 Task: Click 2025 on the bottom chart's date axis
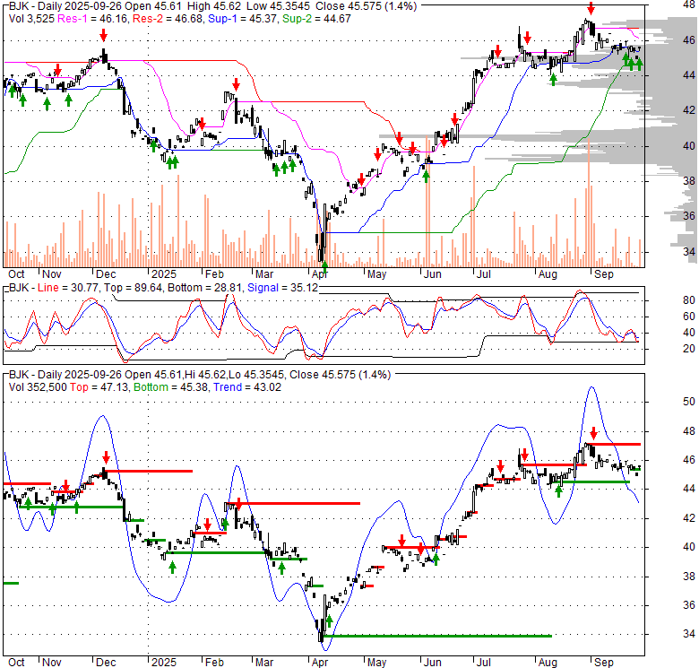coord(164,663)
